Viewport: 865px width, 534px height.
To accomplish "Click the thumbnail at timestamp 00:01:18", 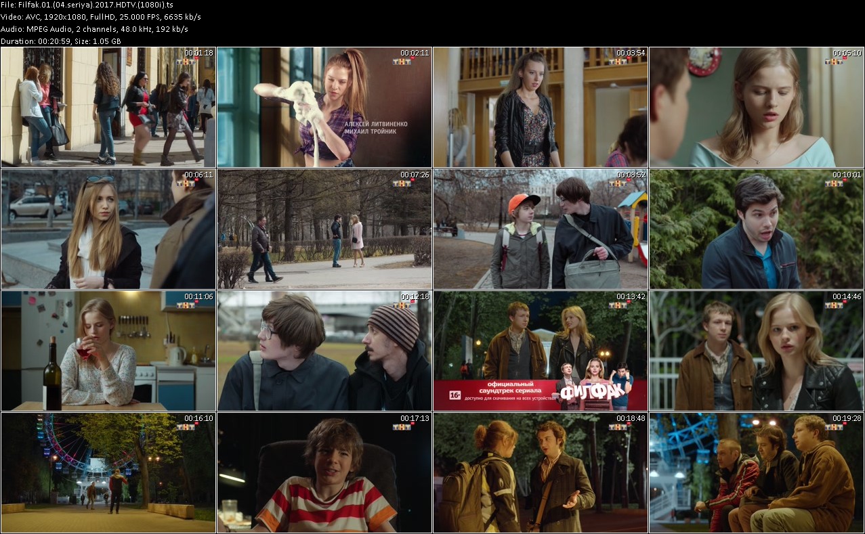I will [x=108, y=107].
